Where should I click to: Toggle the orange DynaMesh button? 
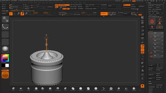click(x=104, y=14)
